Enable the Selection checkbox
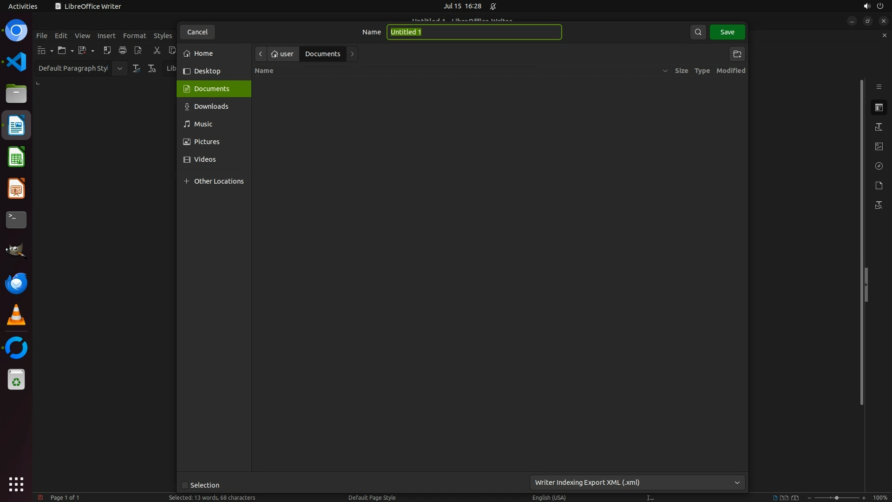 point(185,485)
